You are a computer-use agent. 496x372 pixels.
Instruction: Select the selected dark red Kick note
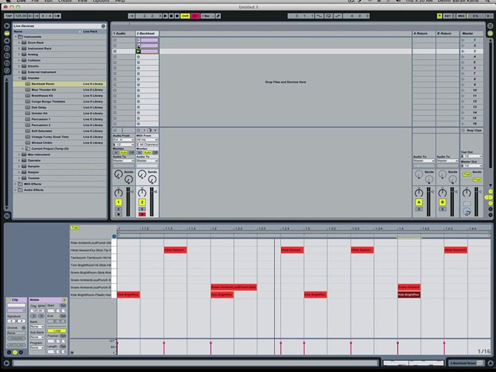coord(409,295)
